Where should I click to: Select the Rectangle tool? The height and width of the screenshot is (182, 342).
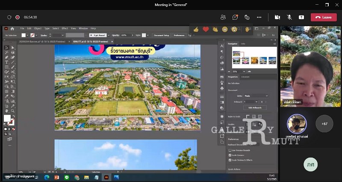click(x=7, y=67)
